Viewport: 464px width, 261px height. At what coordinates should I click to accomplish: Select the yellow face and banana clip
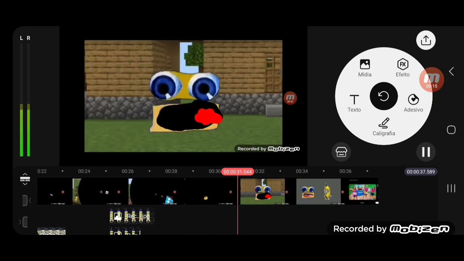point(318,192)
